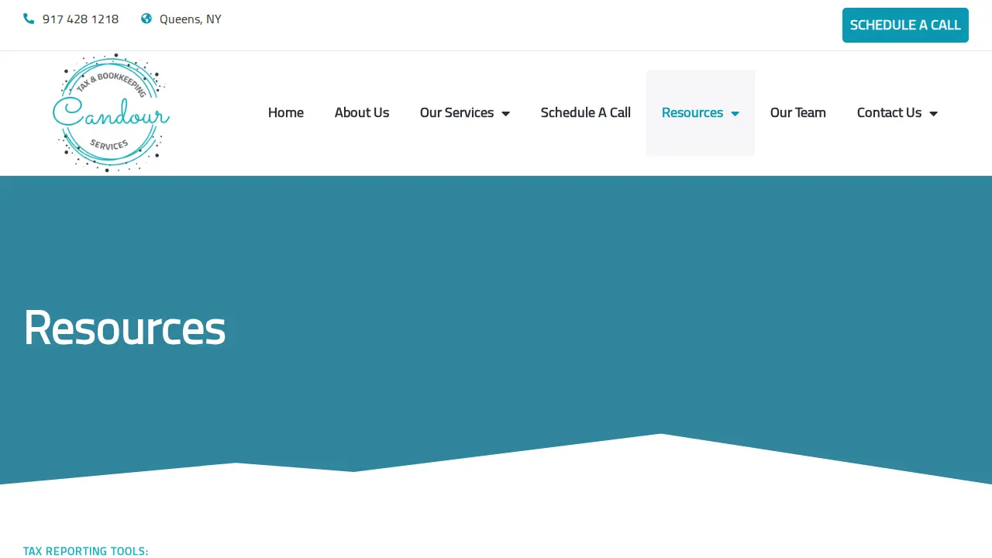Expand the Contact Us dropdown arrow
Screen dimensions: 992x558
pos(934,113)
